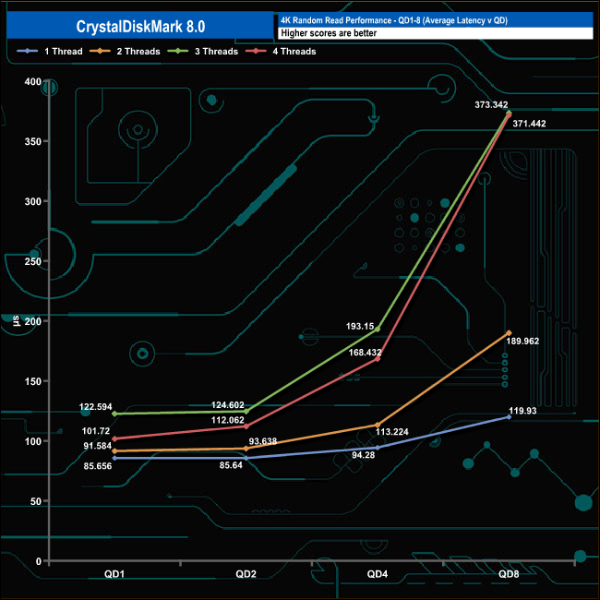Click the 300 y-axis tick label

coord(33,201)
